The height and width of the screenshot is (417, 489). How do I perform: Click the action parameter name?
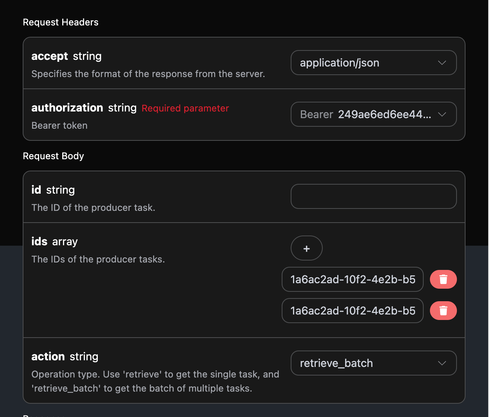(x=48, y=357)
